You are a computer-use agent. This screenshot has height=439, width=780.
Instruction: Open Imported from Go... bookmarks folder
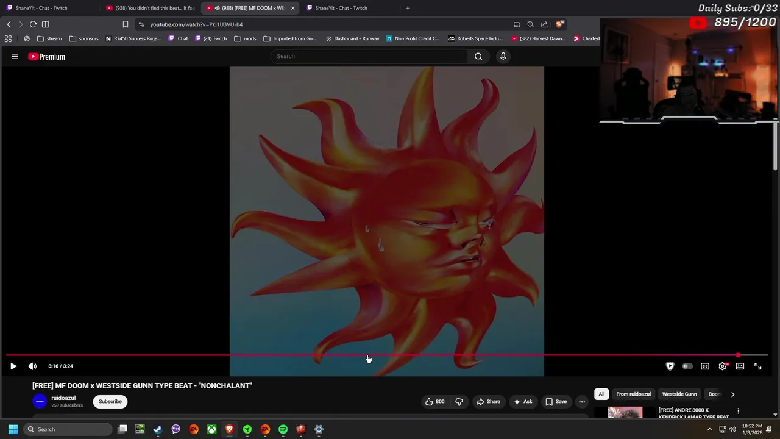[289, 38]
